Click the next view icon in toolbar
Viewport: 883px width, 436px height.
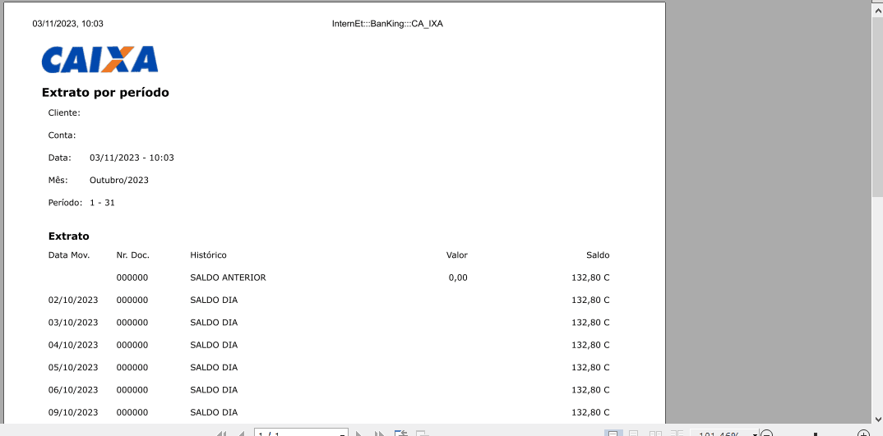[422, 434]
